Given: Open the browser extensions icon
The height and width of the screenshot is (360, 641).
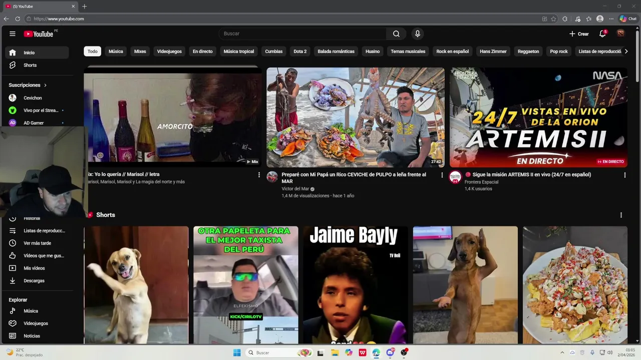Looking at the screenshot, I should point(565,19).
